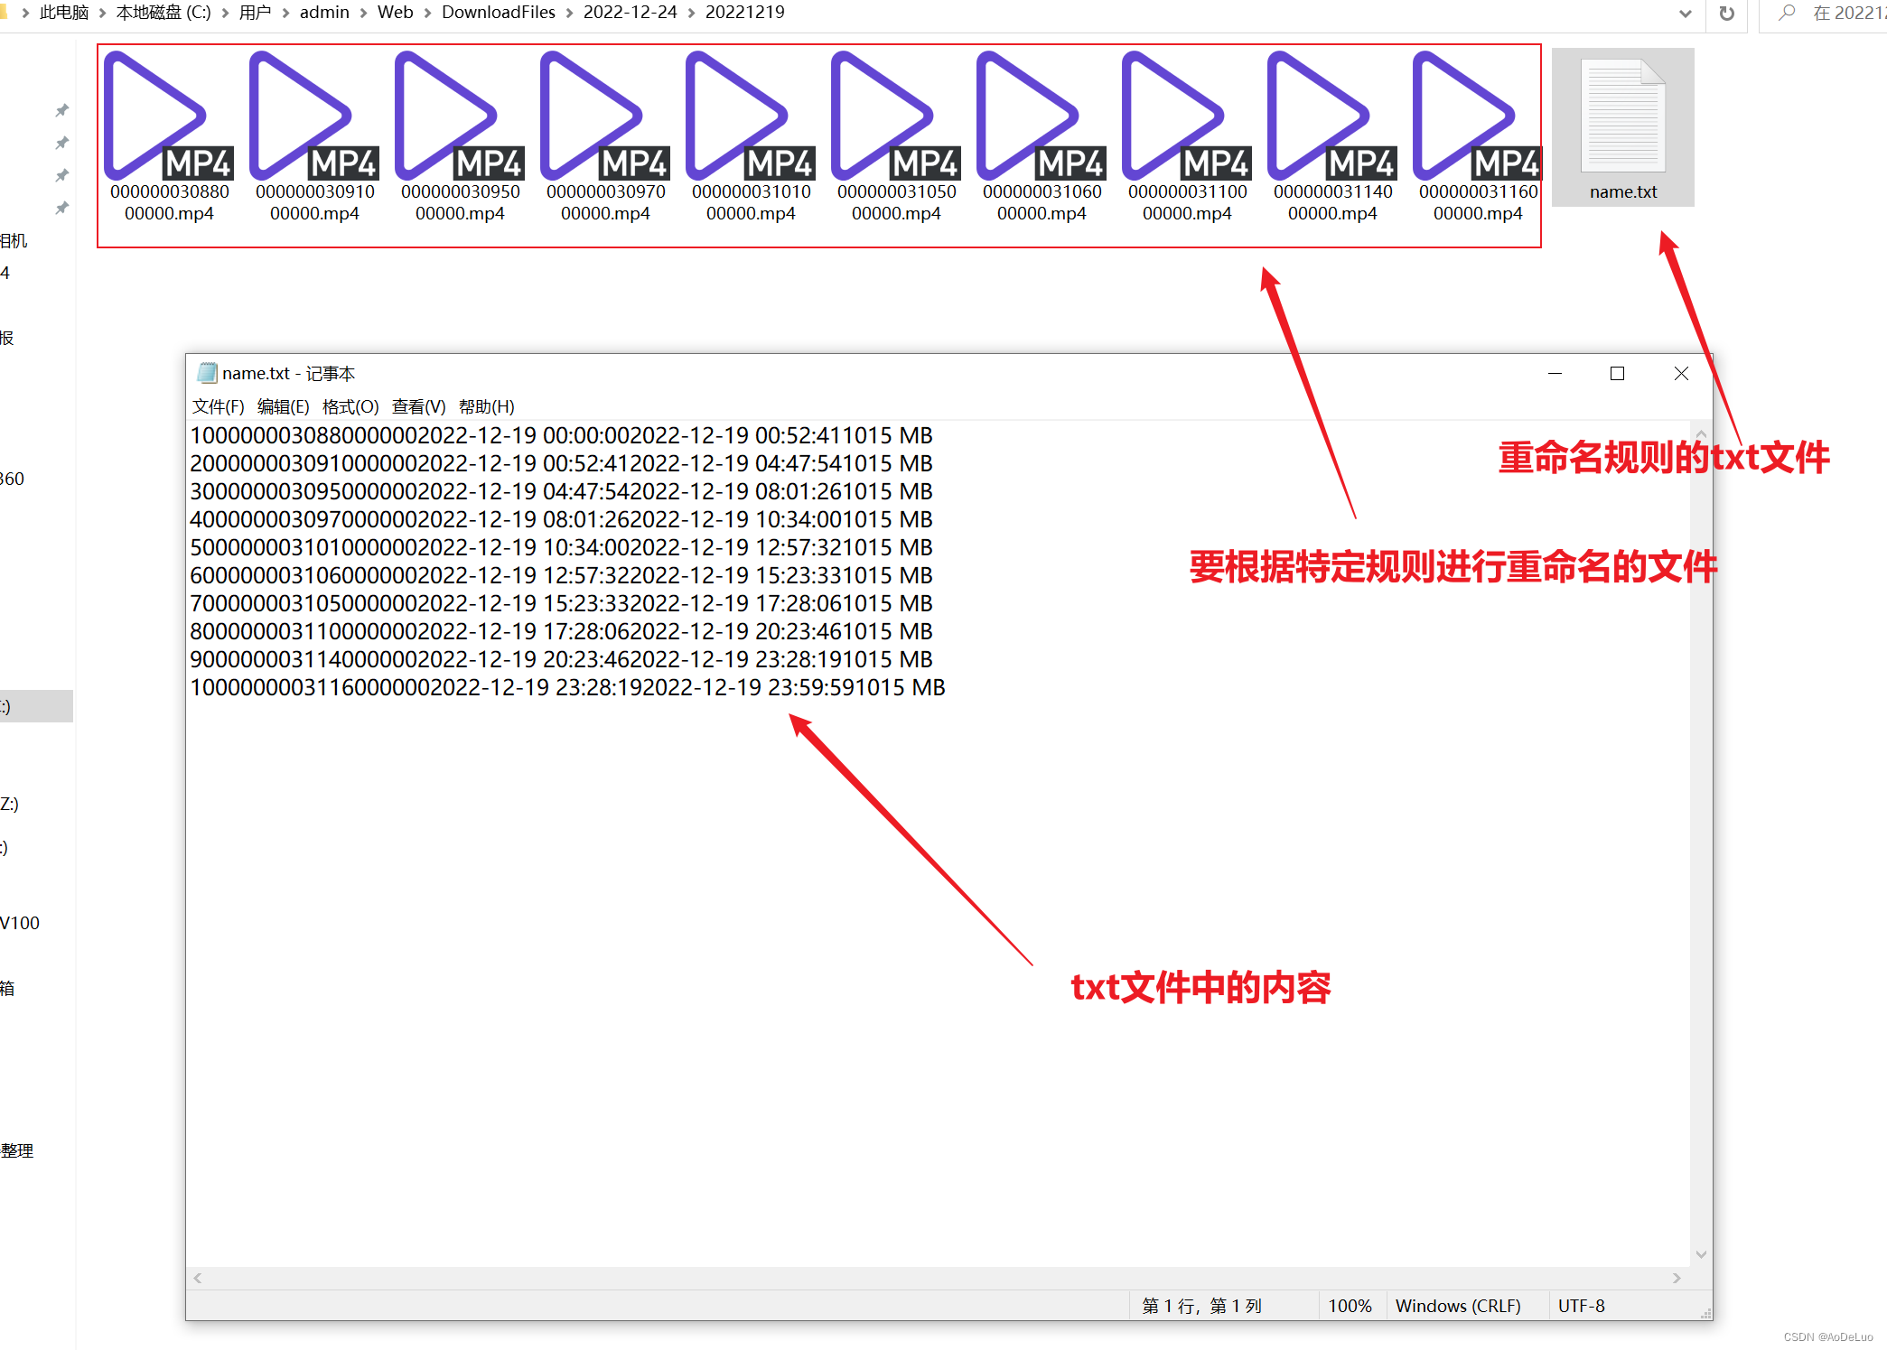1887x1350 pixels.
Task: Open the 帮助(H) menu in Notepad
Action: click(x=486, y=406)
